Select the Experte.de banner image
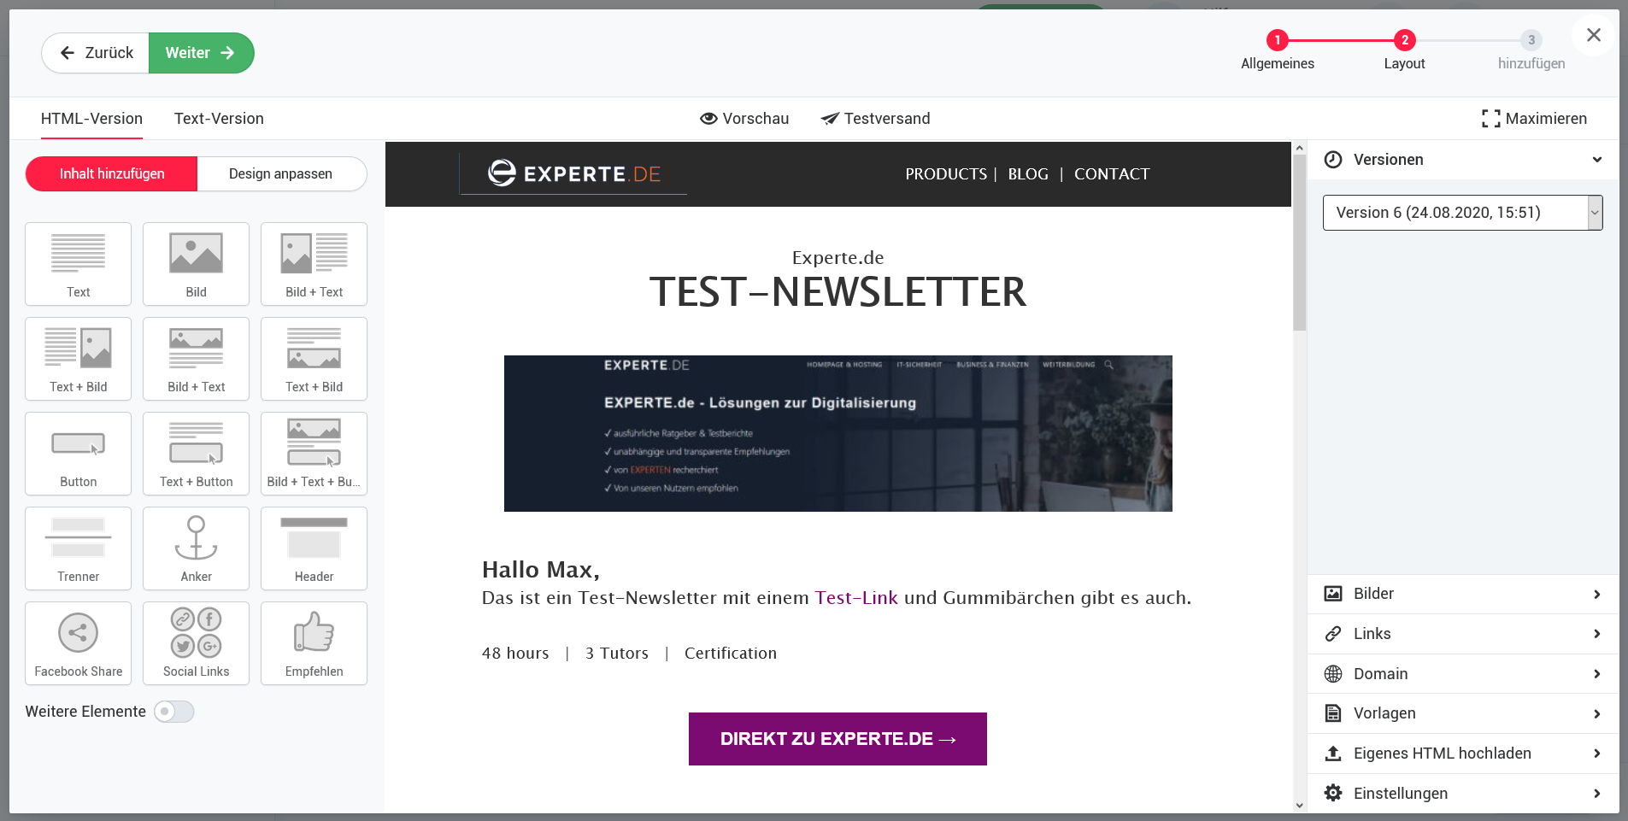1628x821 pixels. (838, 434)
